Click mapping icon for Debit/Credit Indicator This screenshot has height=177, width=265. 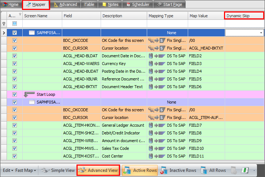tap(157, 133)
